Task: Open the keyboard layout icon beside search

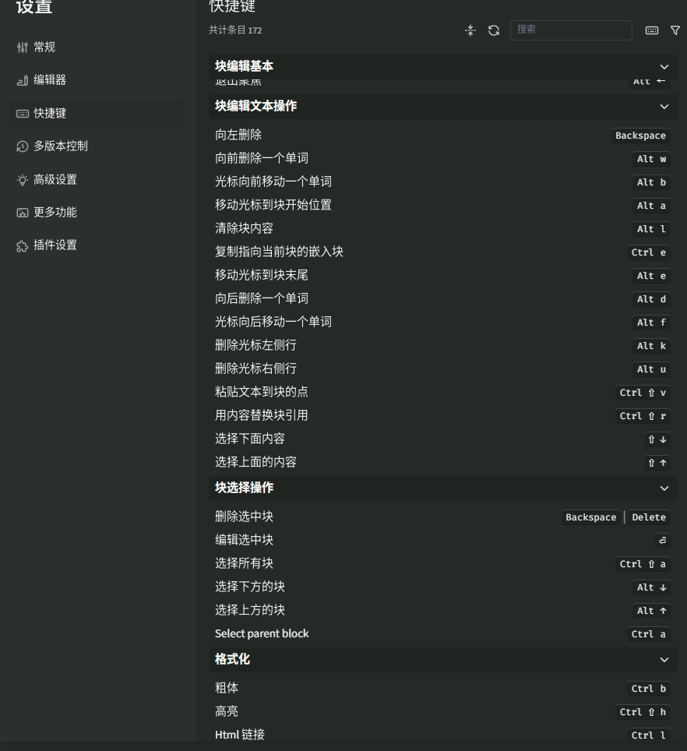Action: point(652,30)
